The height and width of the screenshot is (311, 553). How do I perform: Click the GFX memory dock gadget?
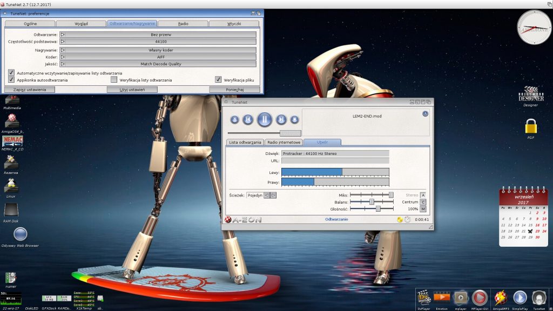click(49, 298)
